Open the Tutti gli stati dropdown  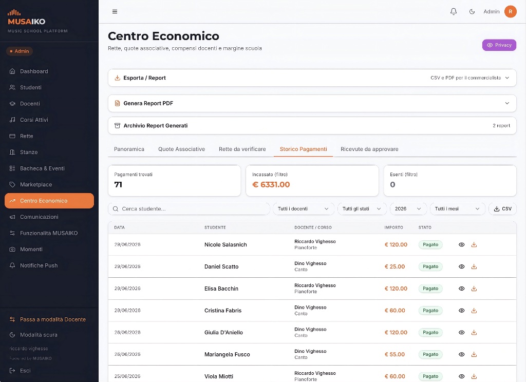[x=362, y=208]
